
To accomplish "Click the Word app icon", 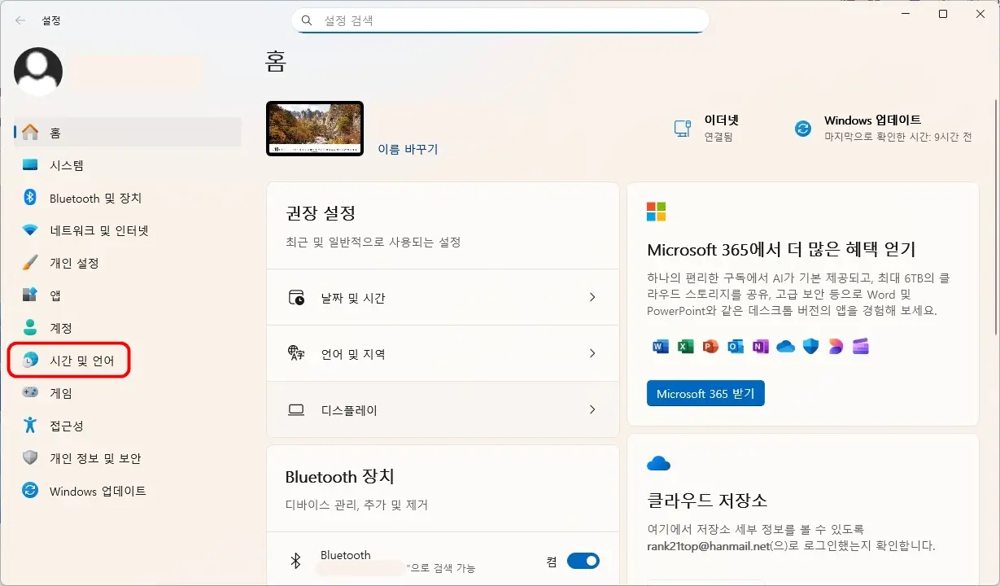I will coord(661,347).
